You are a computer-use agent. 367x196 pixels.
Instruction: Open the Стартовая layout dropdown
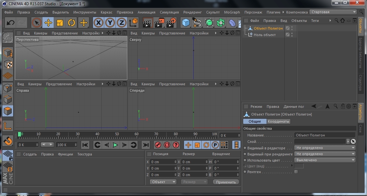tap(333, 12)
